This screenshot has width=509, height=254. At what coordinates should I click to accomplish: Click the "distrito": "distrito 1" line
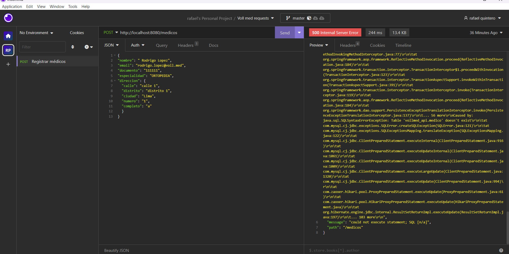[x=147, y=91]
